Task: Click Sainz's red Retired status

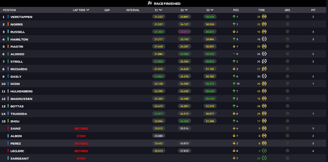Action: [81, 129]
